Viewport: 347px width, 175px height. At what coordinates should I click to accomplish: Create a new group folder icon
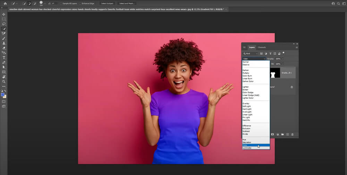[x=282, y=134]
